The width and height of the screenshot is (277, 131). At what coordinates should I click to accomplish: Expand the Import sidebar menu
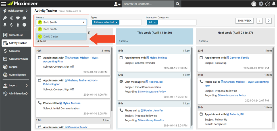[16, 86]
